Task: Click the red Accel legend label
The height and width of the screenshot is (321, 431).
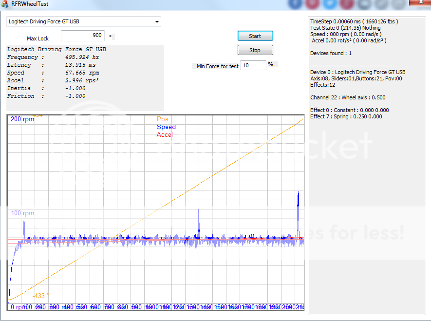Action: click(x=165, y=135)
